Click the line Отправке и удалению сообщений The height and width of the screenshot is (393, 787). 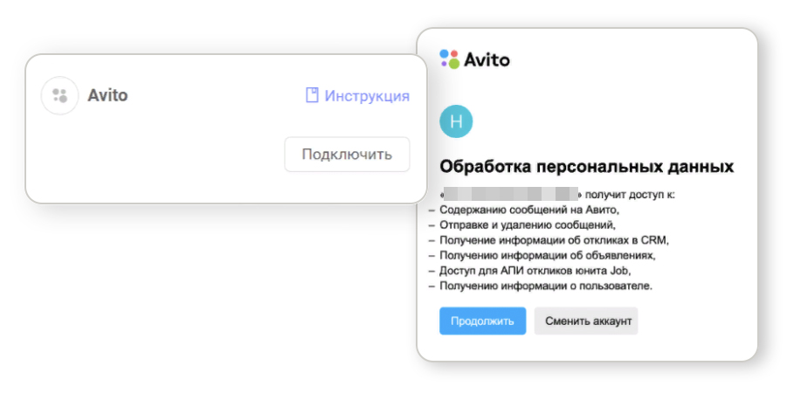pyautogui.click(x=528, y=224)
